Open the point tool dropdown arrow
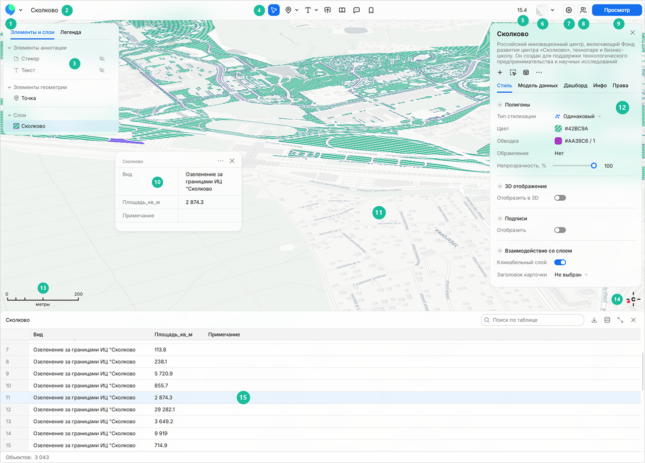This screenshot has width=645, height=463. pos(297,10)
